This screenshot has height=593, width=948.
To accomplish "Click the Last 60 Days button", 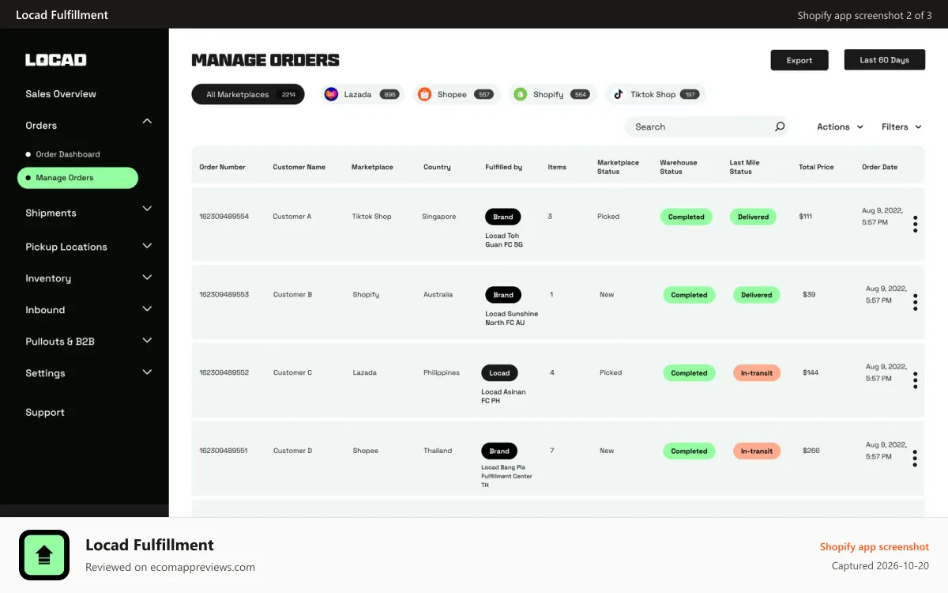I will coord(885,59).
